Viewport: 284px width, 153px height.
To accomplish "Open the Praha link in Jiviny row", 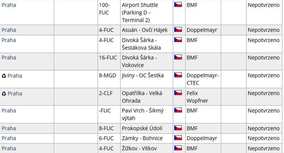I will [x=15, y=76].
